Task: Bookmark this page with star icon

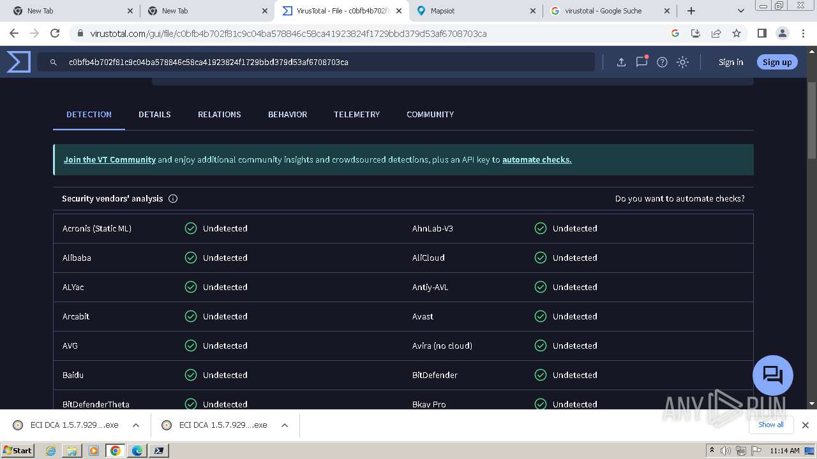Action: pyautogui.click(x=737, y=33)
